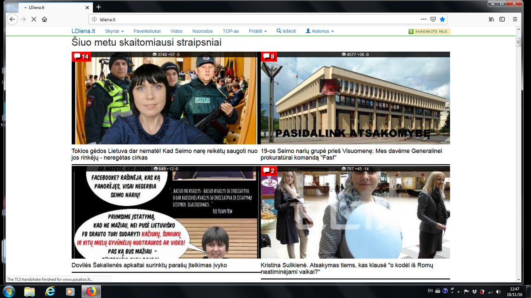Screen dimensions: 531x298
Task: Close the LDiena.lt tab
Action: click(87, 7)
